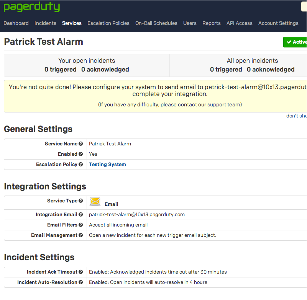Click the PagerDuty logo
This screenshot has width=307, height=300.
click(x=31, y=7)
